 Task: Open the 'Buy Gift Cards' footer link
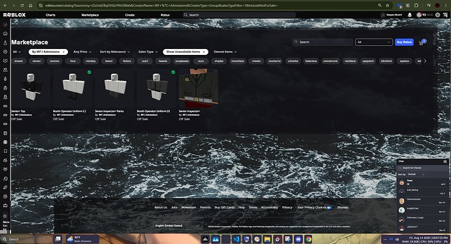[x=224, y=207]
